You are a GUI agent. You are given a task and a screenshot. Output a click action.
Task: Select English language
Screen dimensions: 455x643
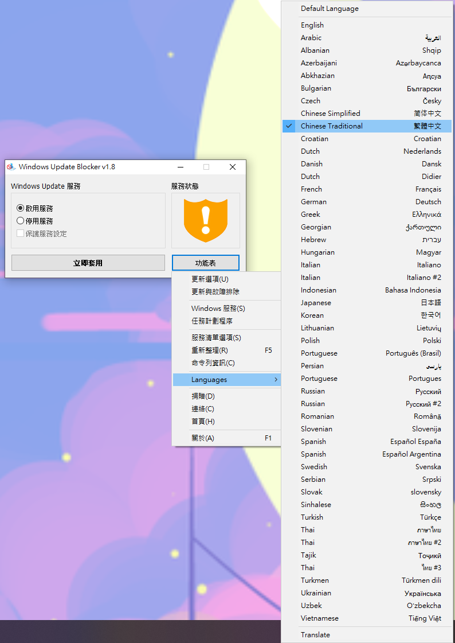coord(367,25)
